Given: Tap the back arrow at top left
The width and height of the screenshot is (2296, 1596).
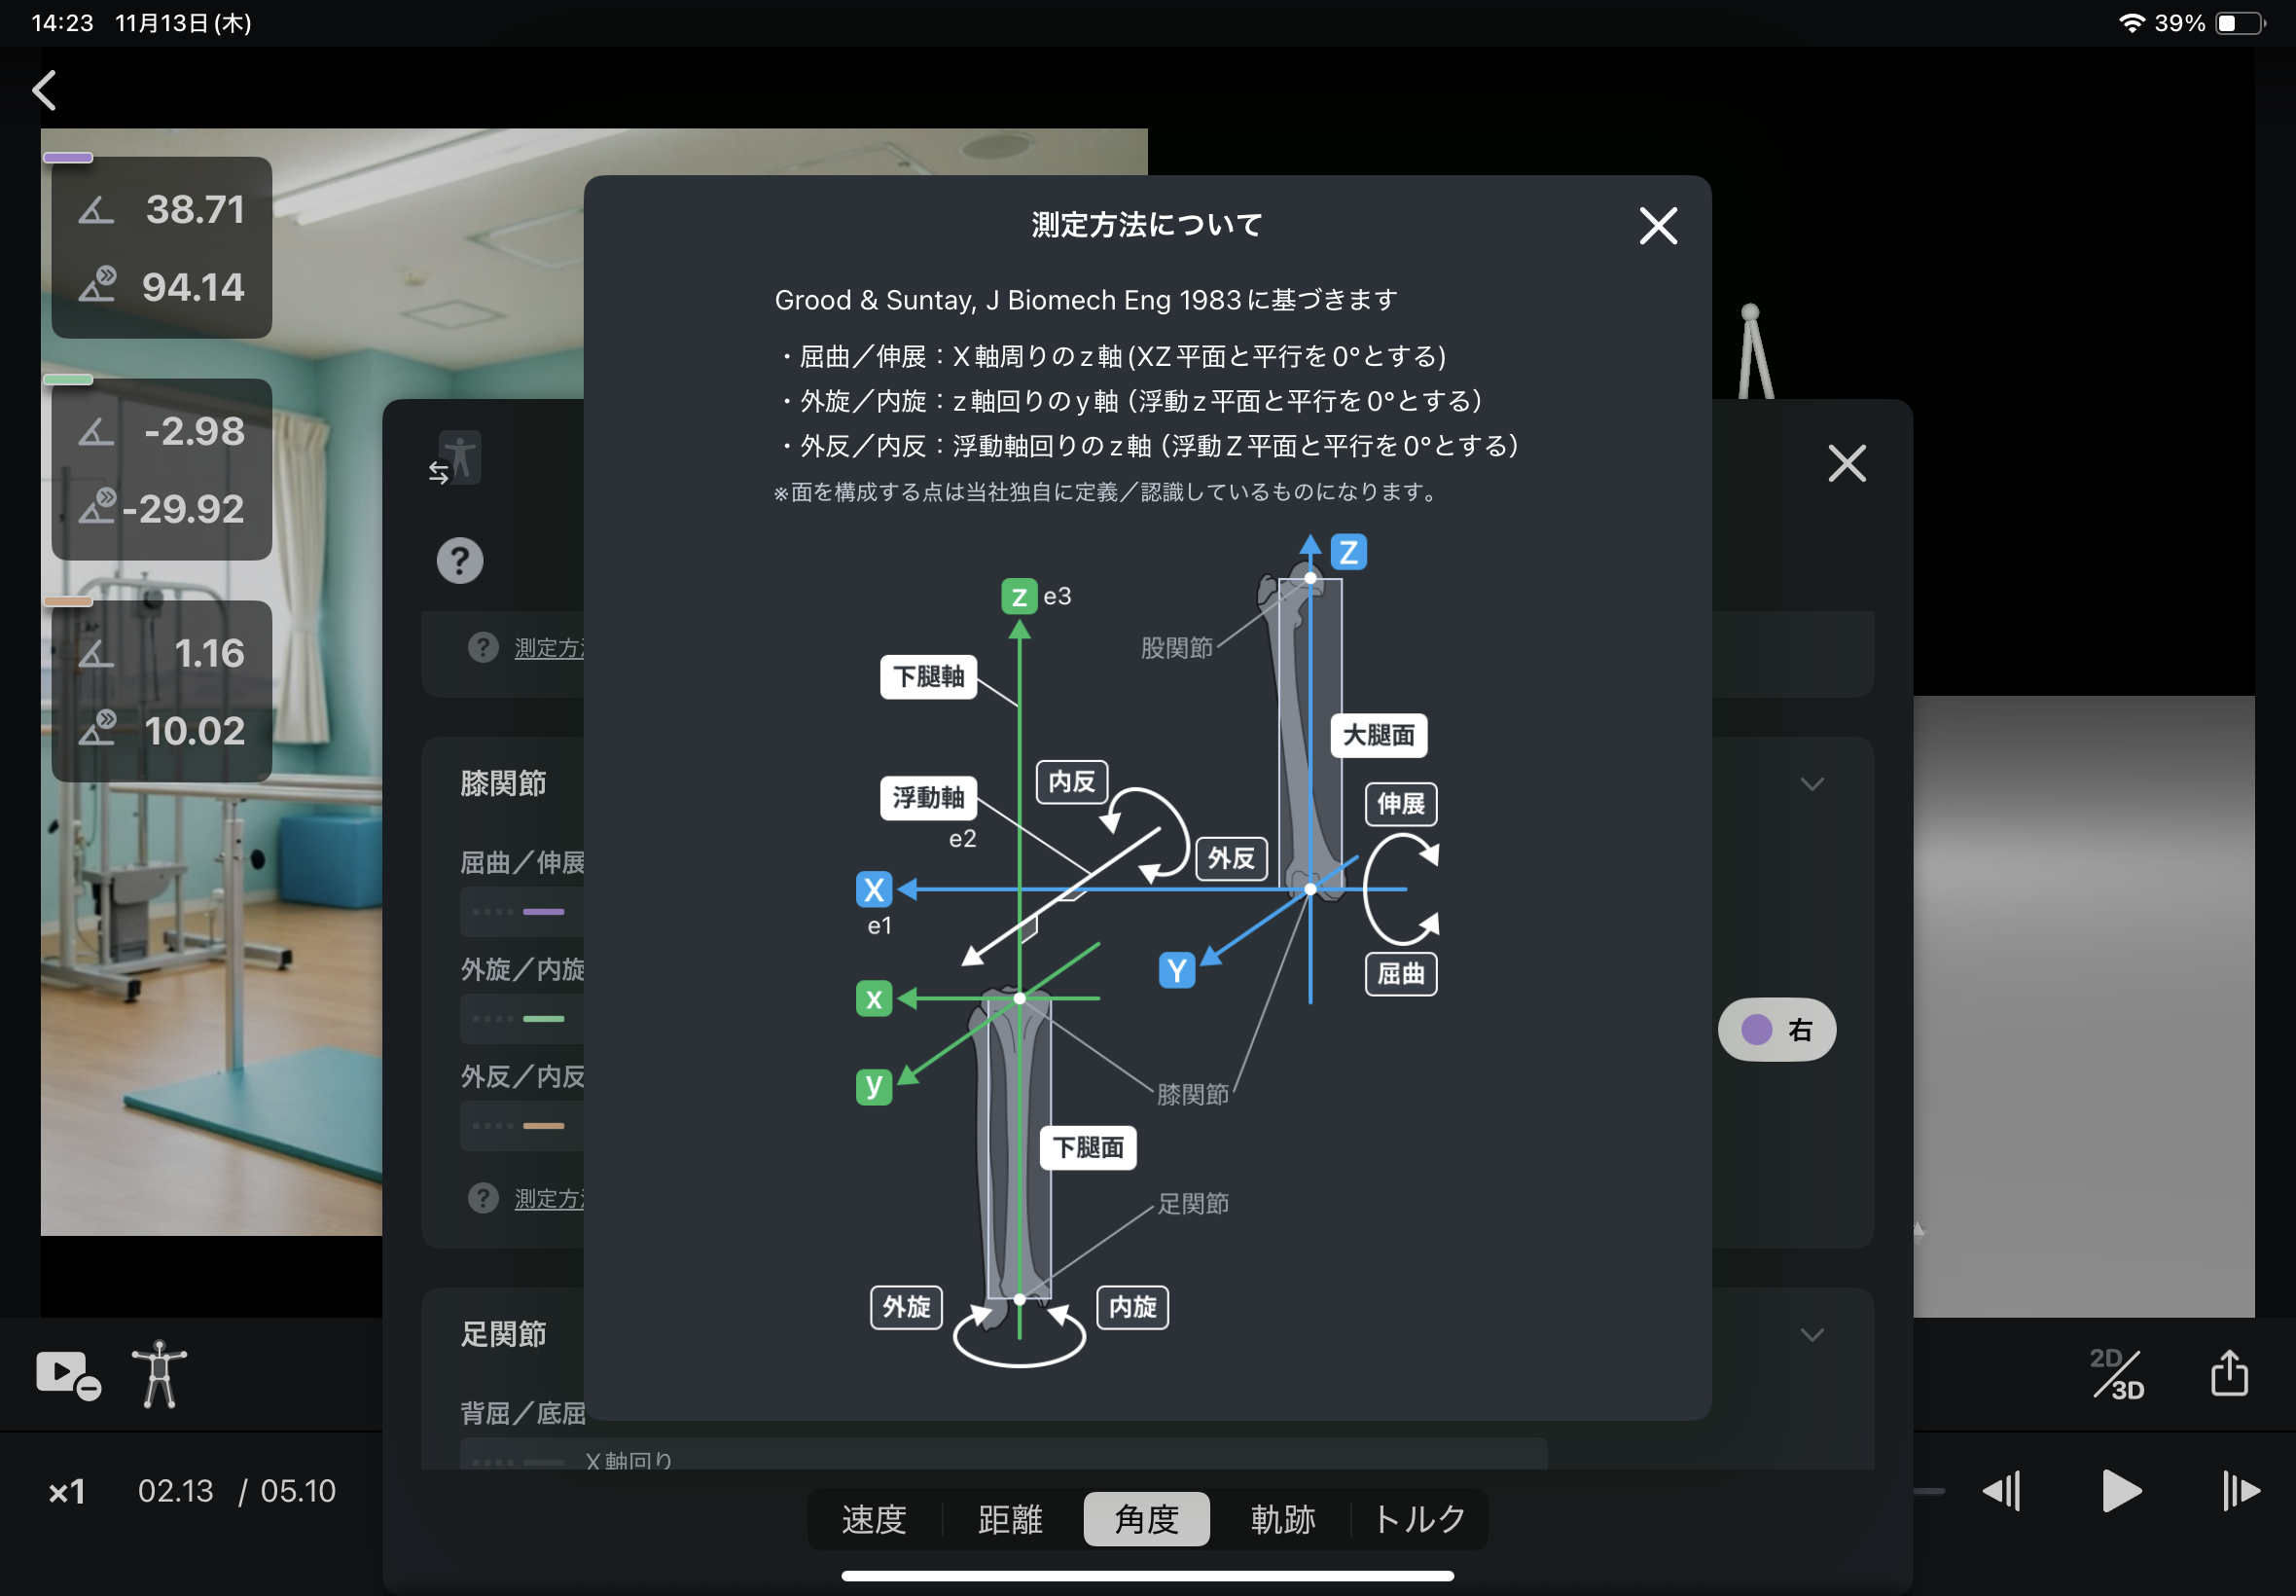Looking at the screenshot, I should tap(44, 90).
